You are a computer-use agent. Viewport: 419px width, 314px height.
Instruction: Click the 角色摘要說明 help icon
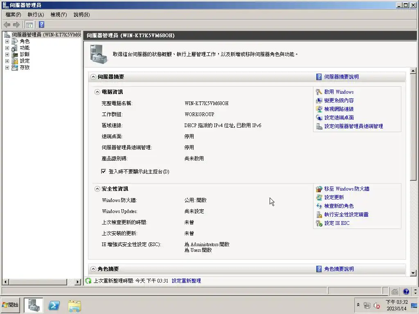click(x=319, y=269)
